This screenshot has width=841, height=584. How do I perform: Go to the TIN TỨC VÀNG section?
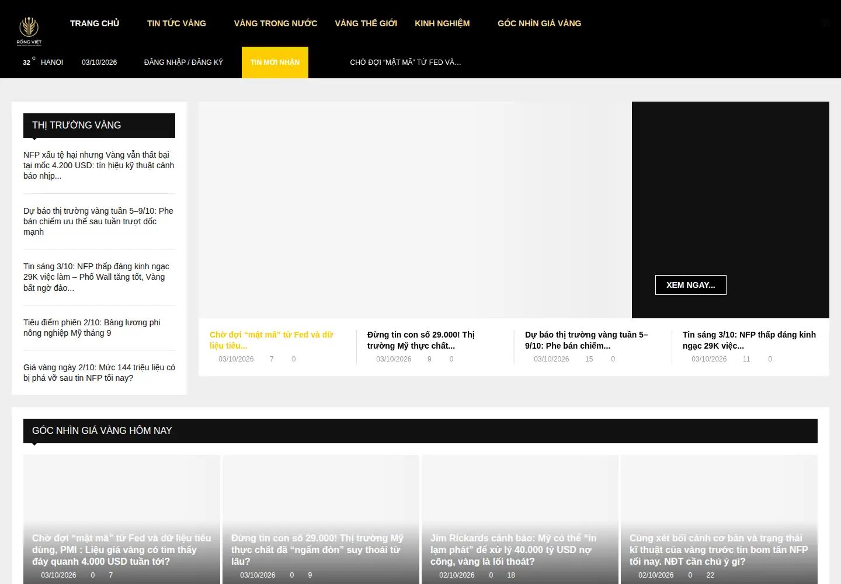tap(176, 23)
